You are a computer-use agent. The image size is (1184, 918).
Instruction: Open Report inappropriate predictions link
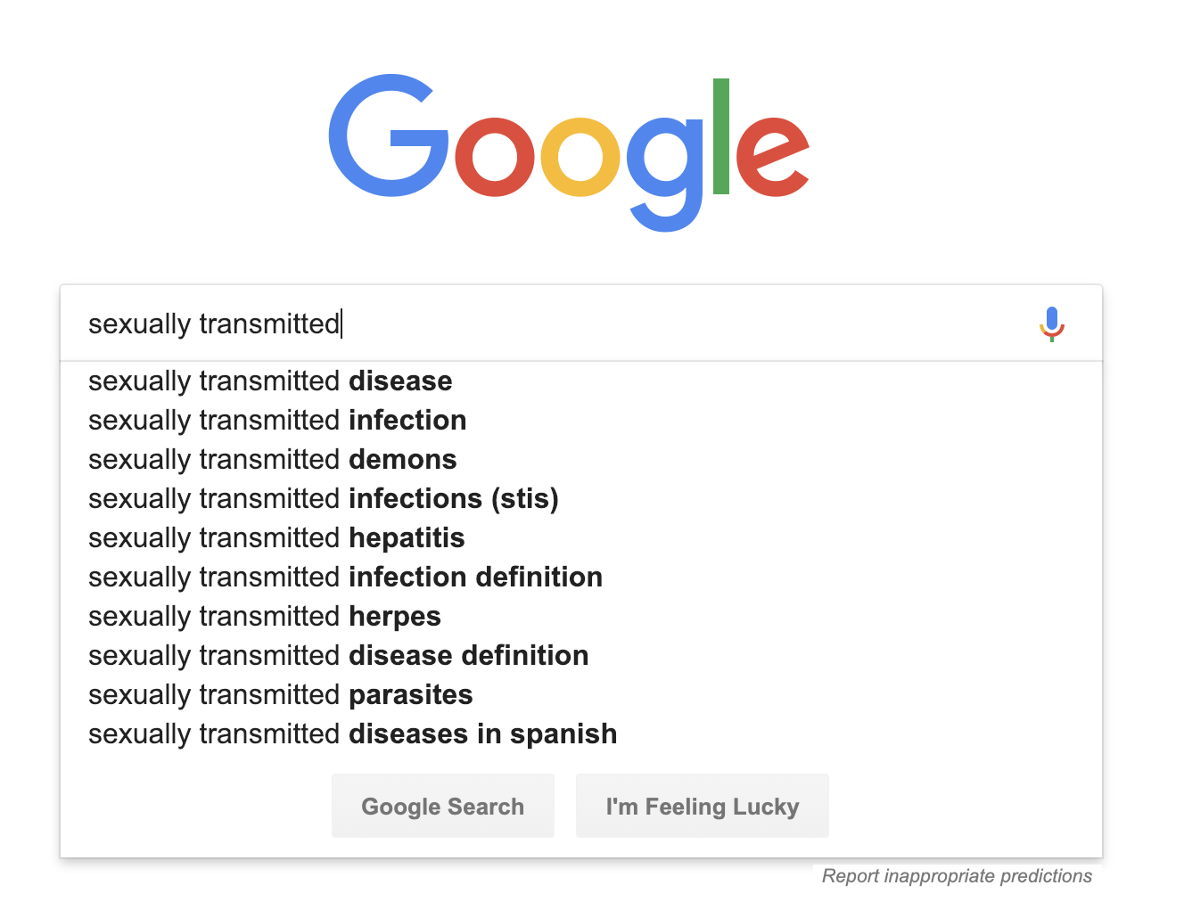[x=957, y=876]
